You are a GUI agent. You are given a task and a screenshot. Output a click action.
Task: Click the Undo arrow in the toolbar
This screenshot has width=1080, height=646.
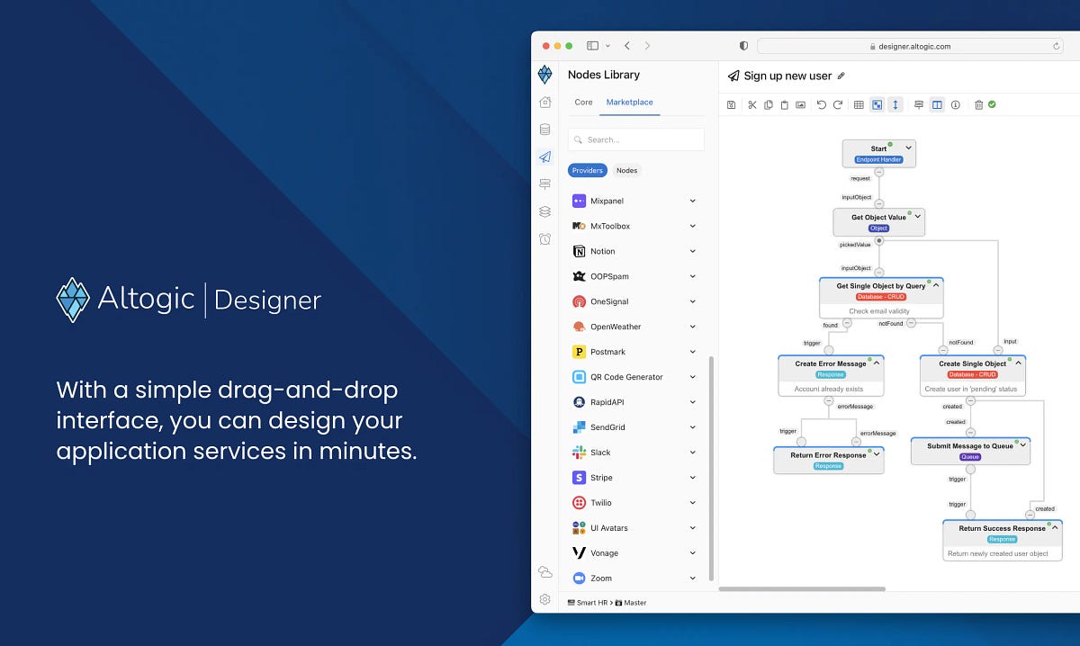point(822,104)
